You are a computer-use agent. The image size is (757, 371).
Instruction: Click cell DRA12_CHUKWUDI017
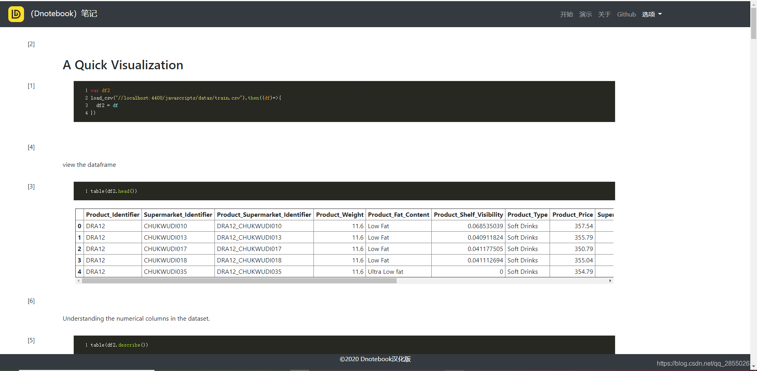point(264,249)
